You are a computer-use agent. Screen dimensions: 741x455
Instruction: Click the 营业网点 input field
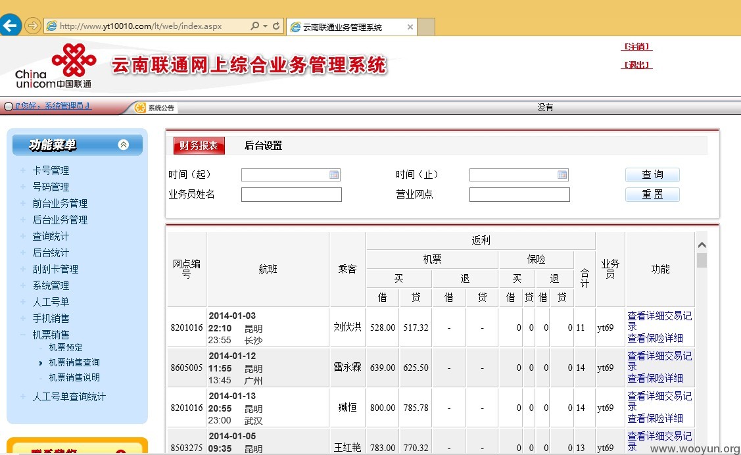pos(520,195)
